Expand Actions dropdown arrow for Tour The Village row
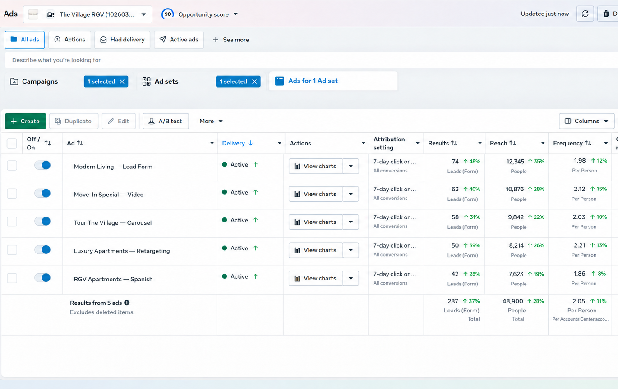The height and width of the screenshot is (389, 618). pyautogui.click(x=351, y=222)
